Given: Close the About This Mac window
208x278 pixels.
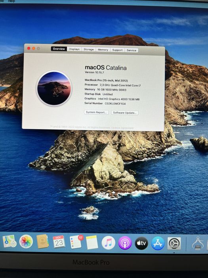Looking at the screenshot, I should 29,48.
